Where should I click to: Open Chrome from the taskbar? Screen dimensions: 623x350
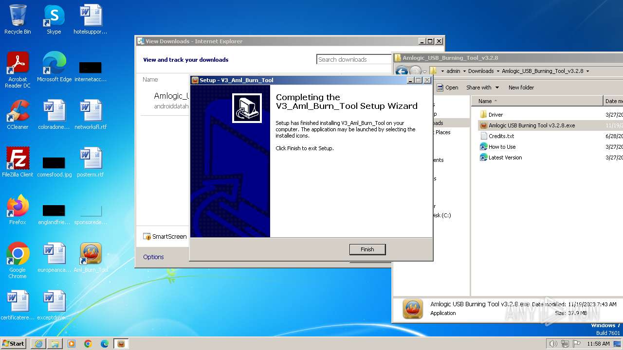pyautogui.click(x=88, y=344)
